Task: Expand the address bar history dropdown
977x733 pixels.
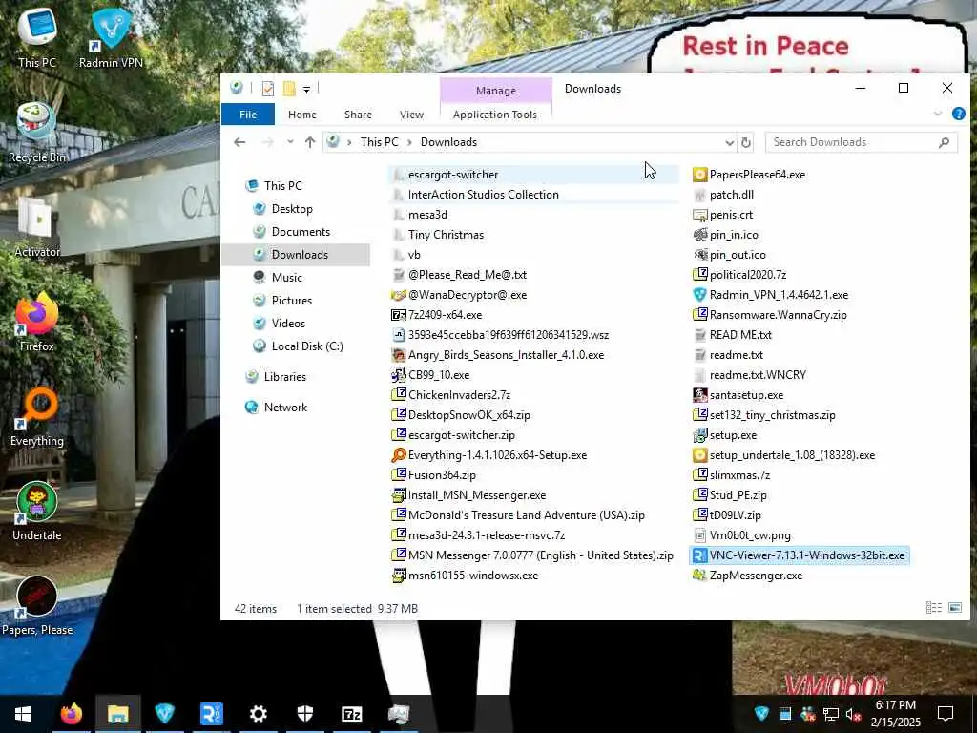Action: pyautogui.click(x=730, y=143)
